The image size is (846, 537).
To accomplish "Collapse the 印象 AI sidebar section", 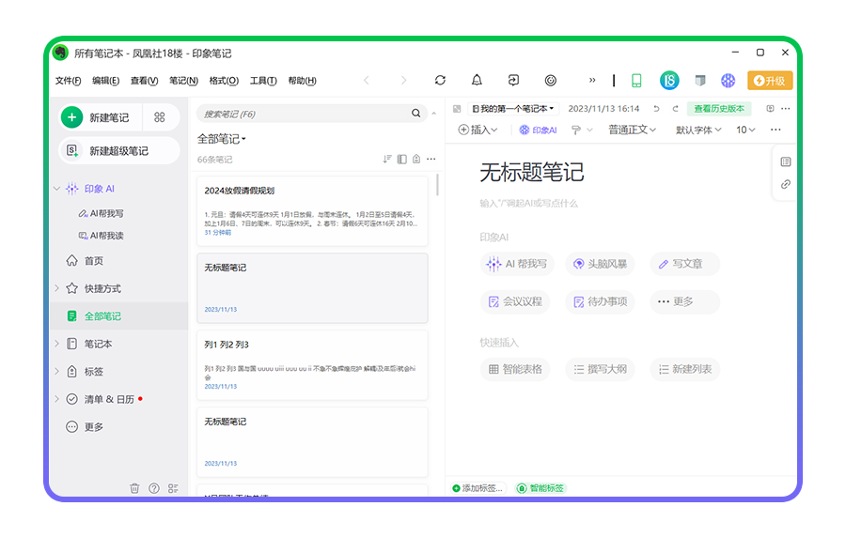I will coord(56,189).
